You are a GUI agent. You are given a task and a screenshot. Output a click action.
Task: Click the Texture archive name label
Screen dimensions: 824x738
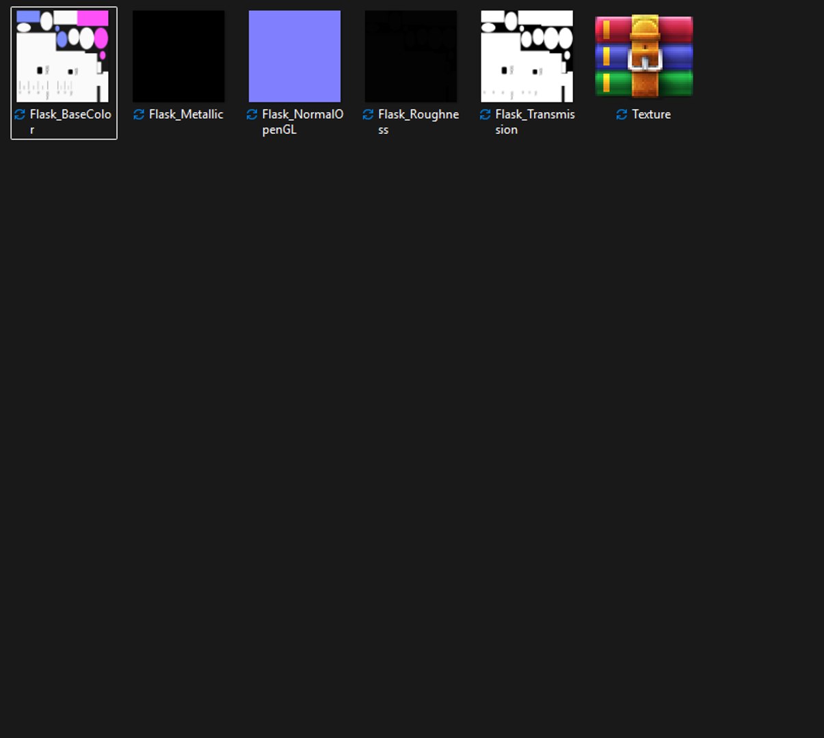651,114
